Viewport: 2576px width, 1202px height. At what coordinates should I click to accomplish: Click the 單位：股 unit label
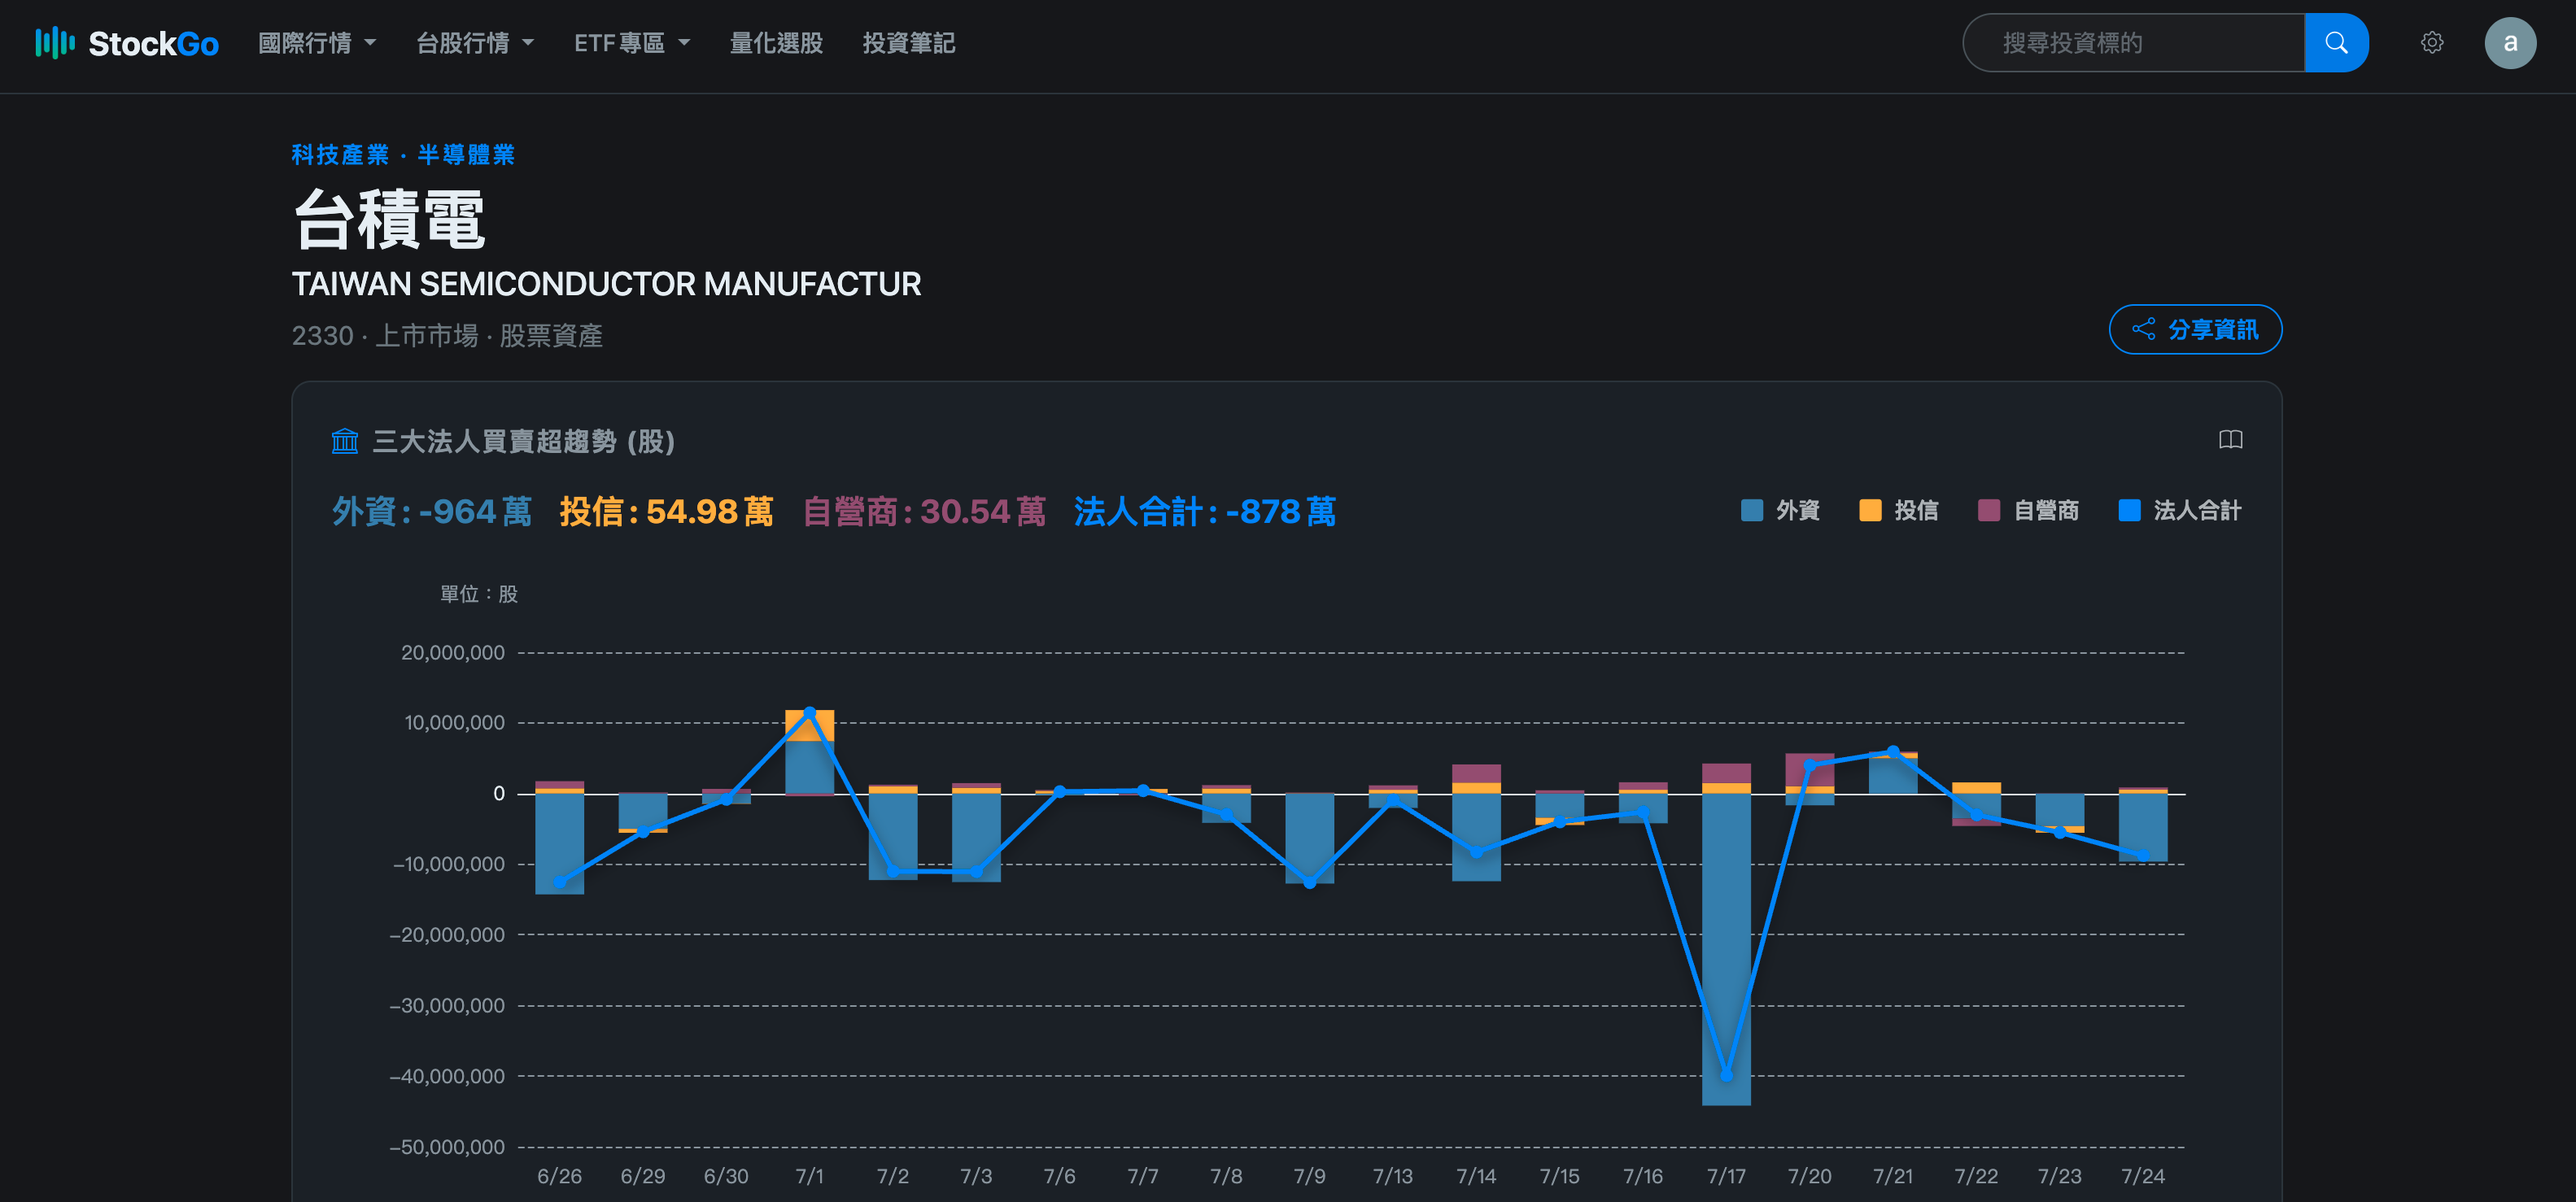click(x=479, y=594)
